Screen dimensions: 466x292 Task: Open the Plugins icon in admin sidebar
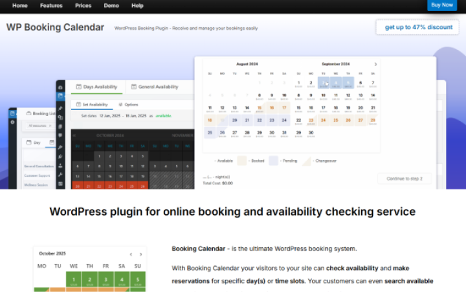pos(60,157)
